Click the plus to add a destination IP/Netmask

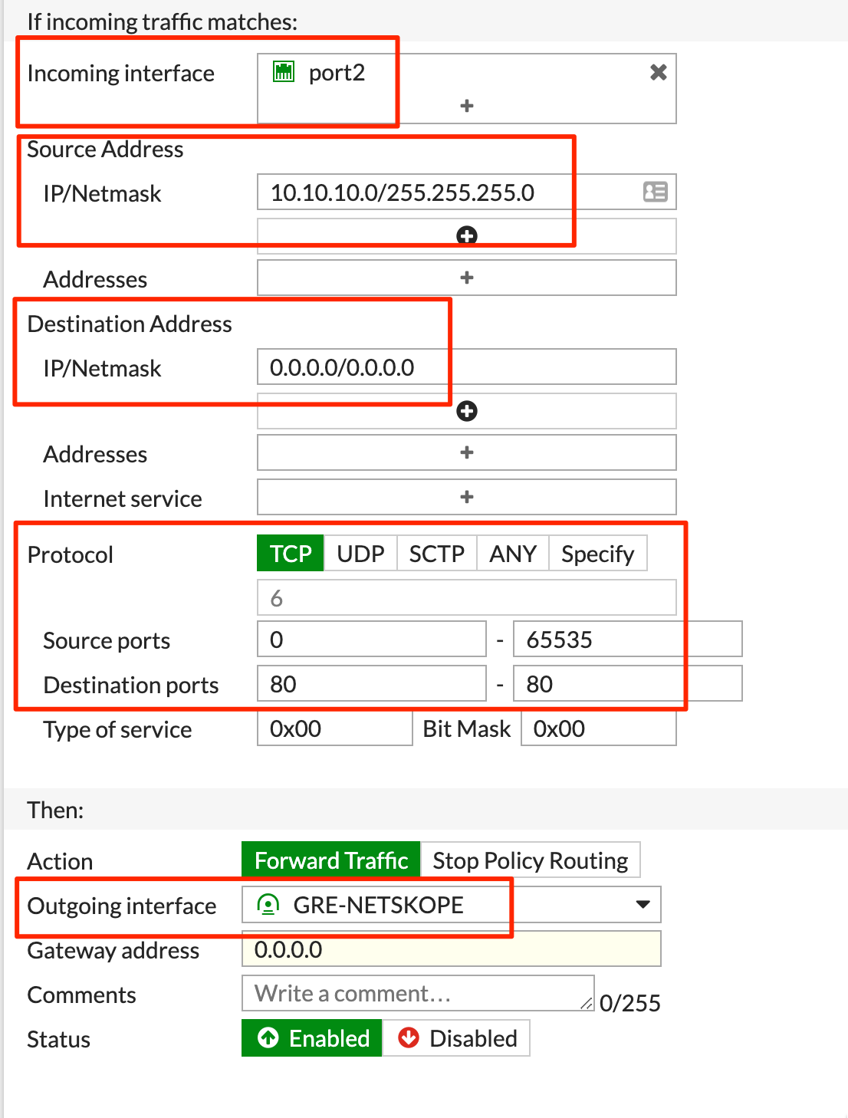467,411
